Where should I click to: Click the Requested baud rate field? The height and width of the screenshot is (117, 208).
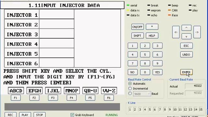(194, 93)
